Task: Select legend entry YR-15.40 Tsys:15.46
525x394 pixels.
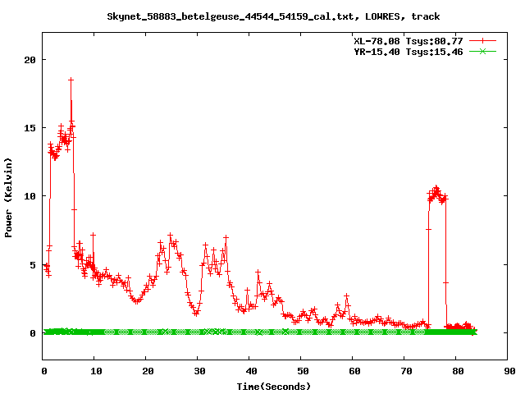Action: point(409,52)
